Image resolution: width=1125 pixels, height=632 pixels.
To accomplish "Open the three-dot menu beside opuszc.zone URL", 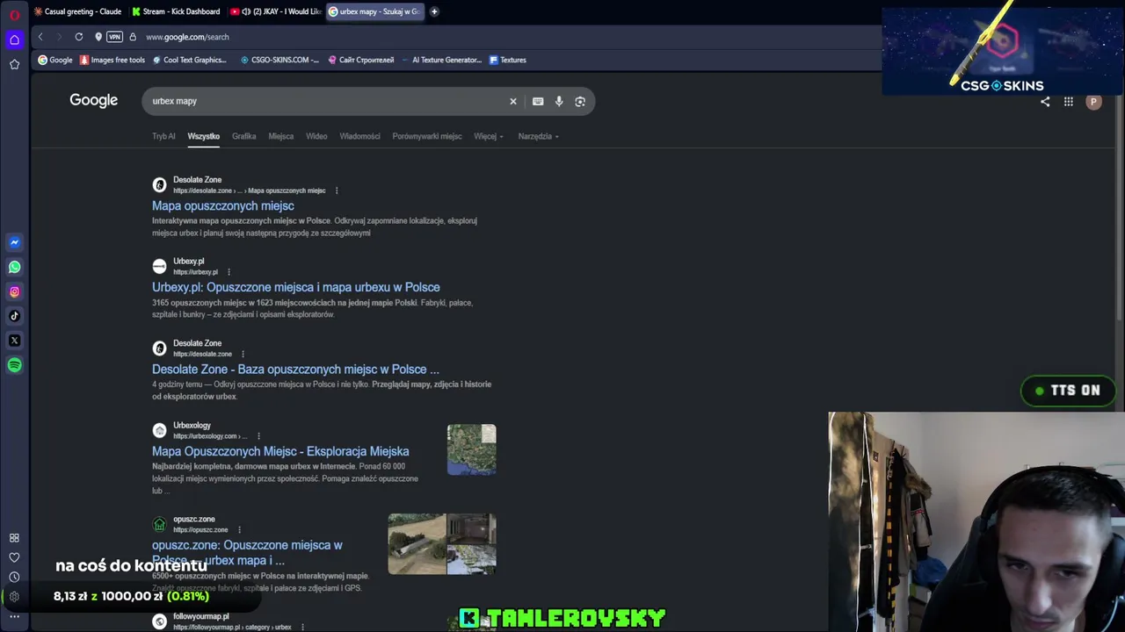I will 239,530.
